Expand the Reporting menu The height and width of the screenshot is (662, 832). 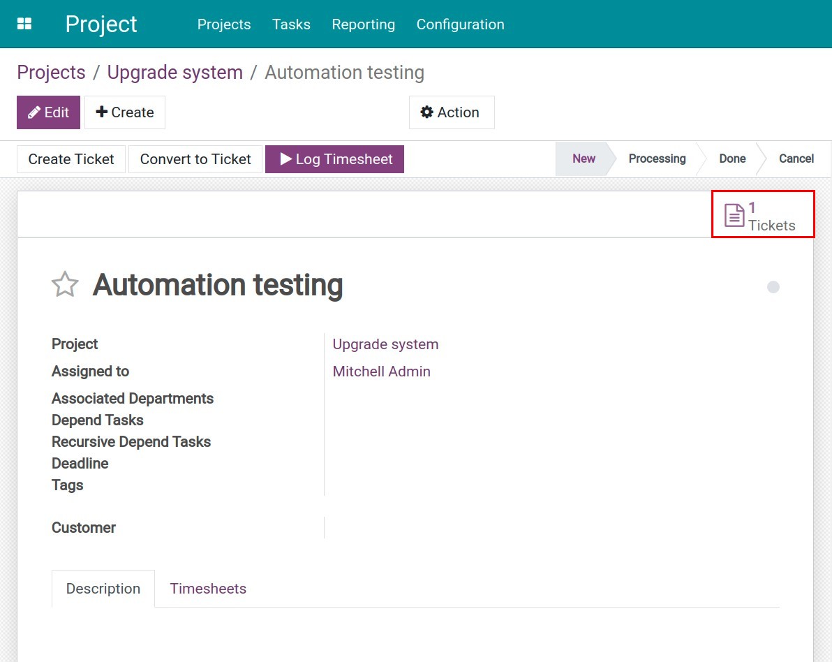[363, 24]
